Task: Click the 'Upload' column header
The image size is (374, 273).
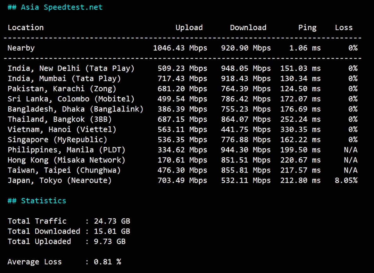Action: [x=189, y=28]
